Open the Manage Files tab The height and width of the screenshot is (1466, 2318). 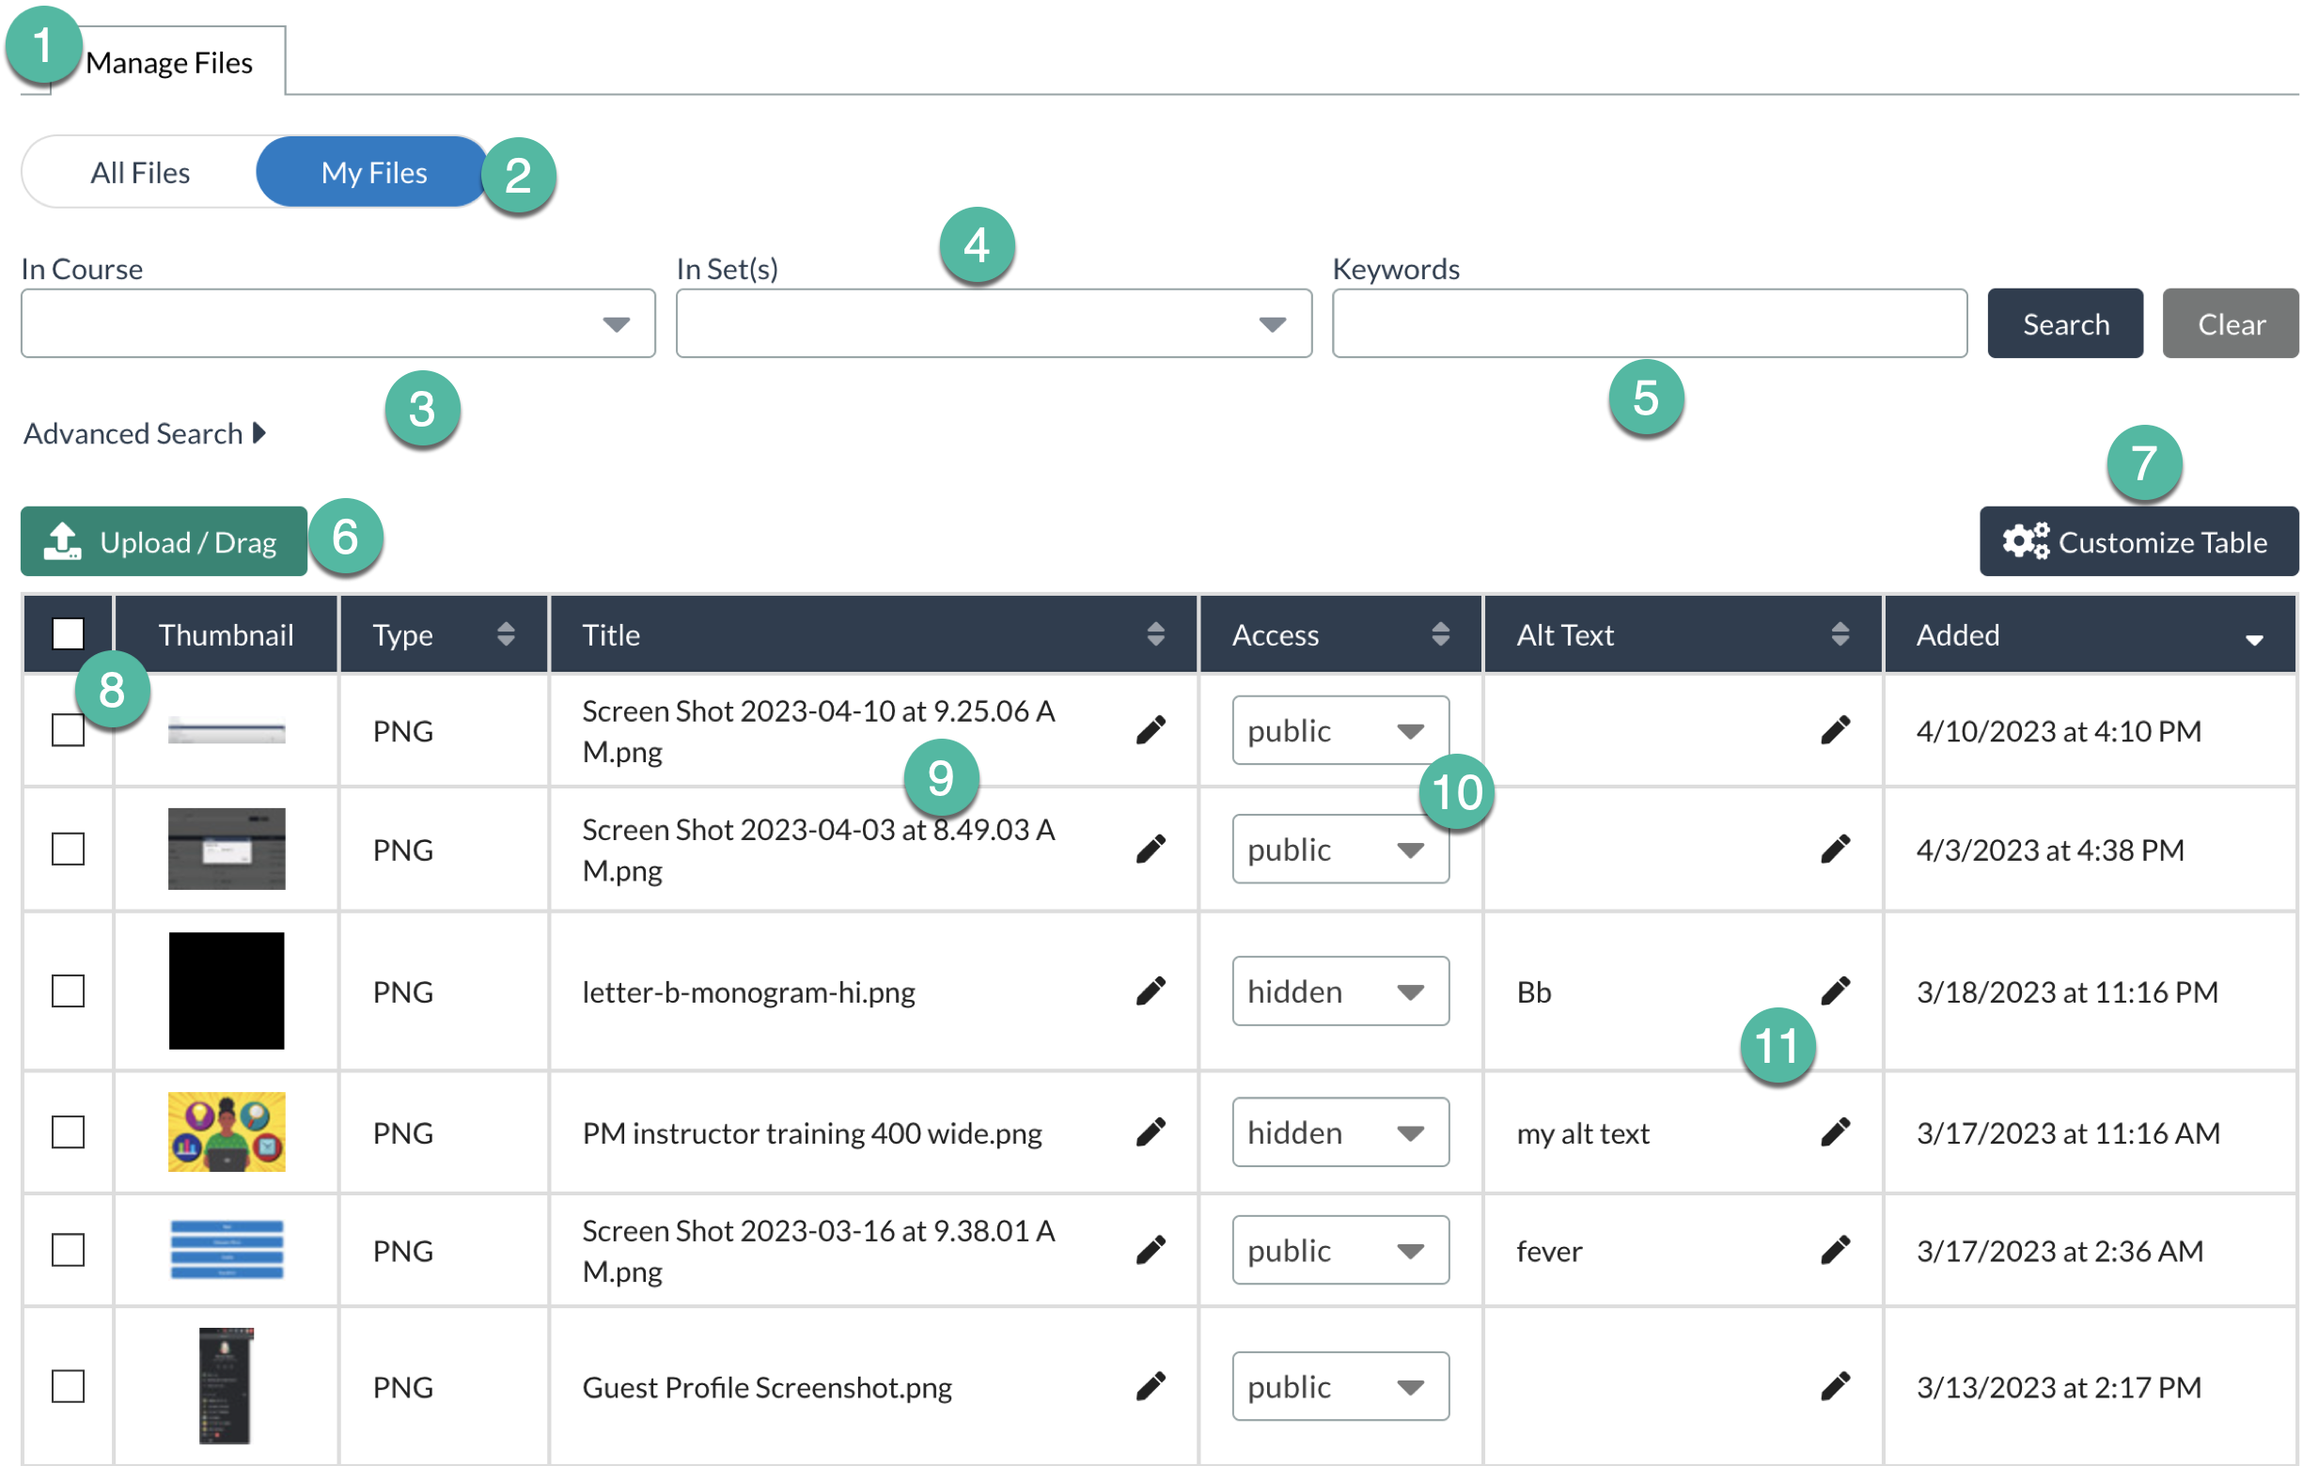pos(168,63)
